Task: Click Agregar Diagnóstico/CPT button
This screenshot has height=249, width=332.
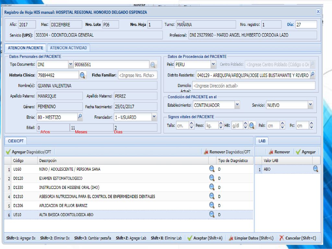Action: [29, 152]
